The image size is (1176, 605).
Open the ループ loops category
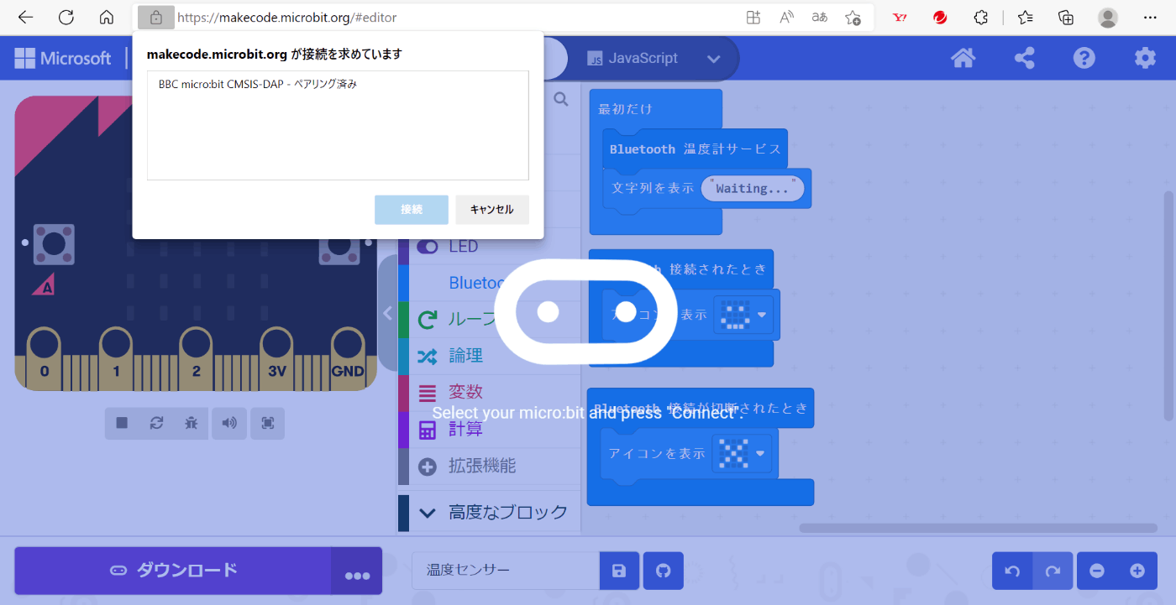(489, 319)
